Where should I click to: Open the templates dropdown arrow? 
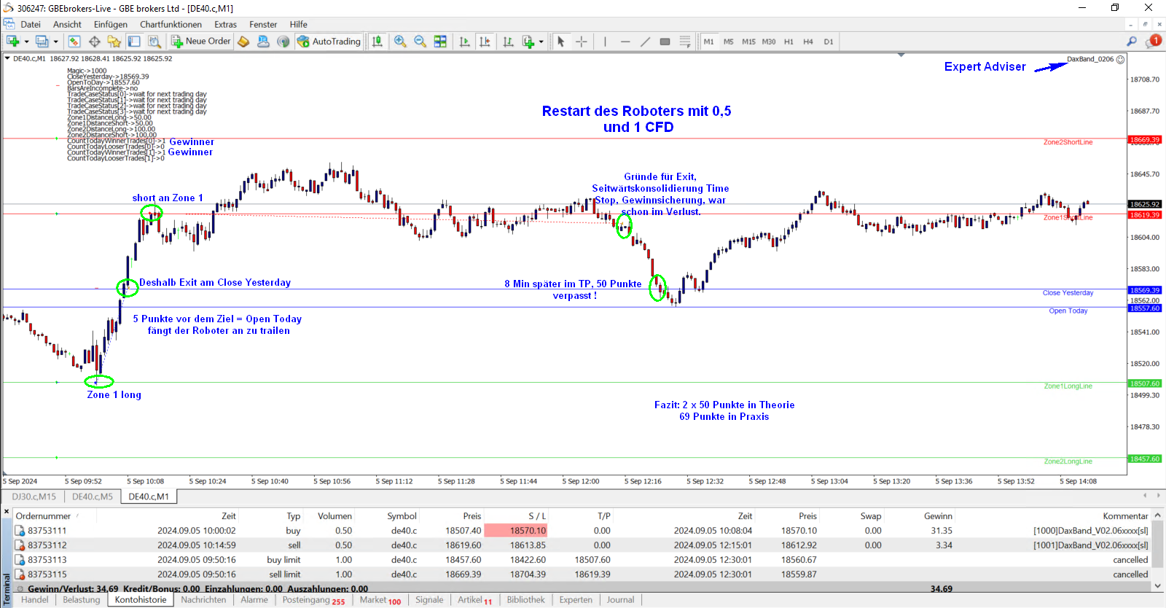click(x=541, y=42)
